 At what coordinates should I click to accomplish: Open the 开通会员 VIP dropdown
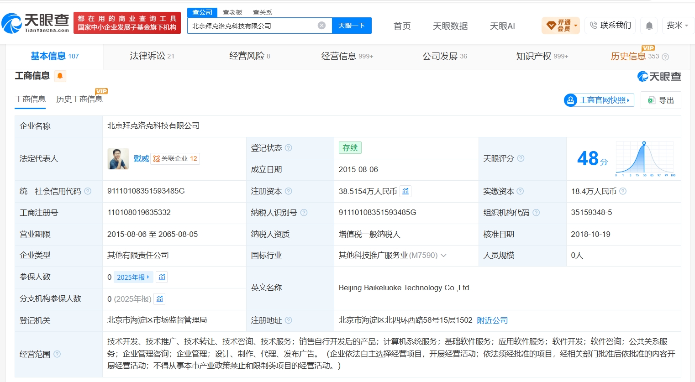point(561,26)
